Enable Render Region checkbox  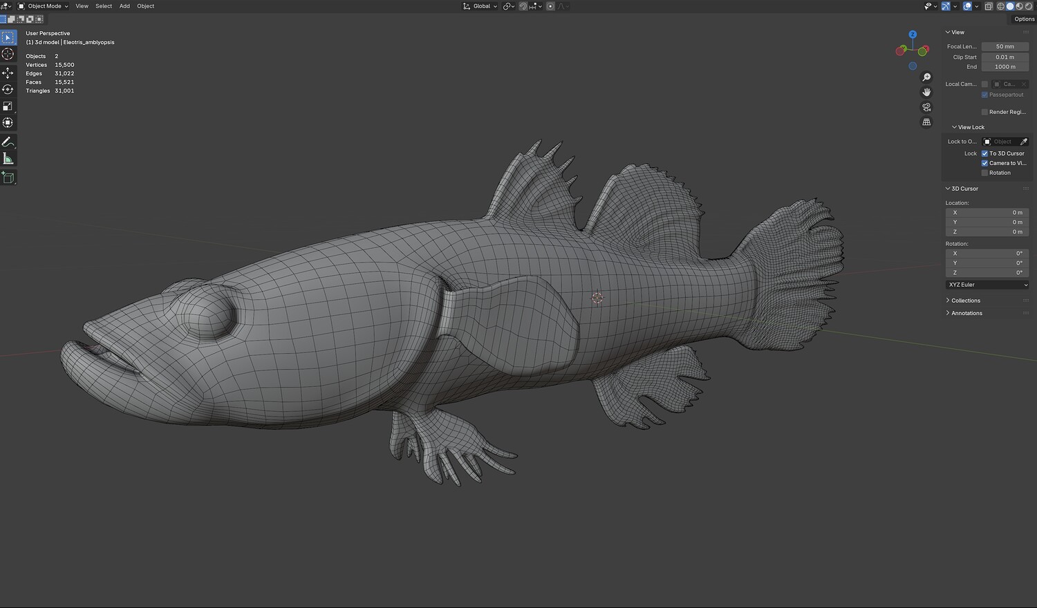coord(984,112)
